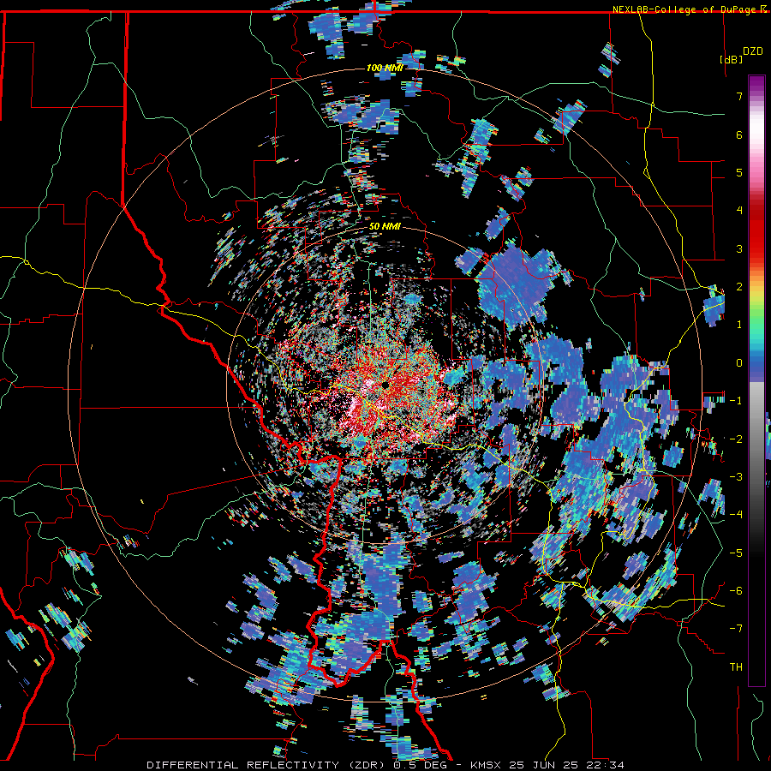Viewport: 771px width, 771px height.
Task: Click the 5 value on the scale
Action: click(x=739, y=172)
